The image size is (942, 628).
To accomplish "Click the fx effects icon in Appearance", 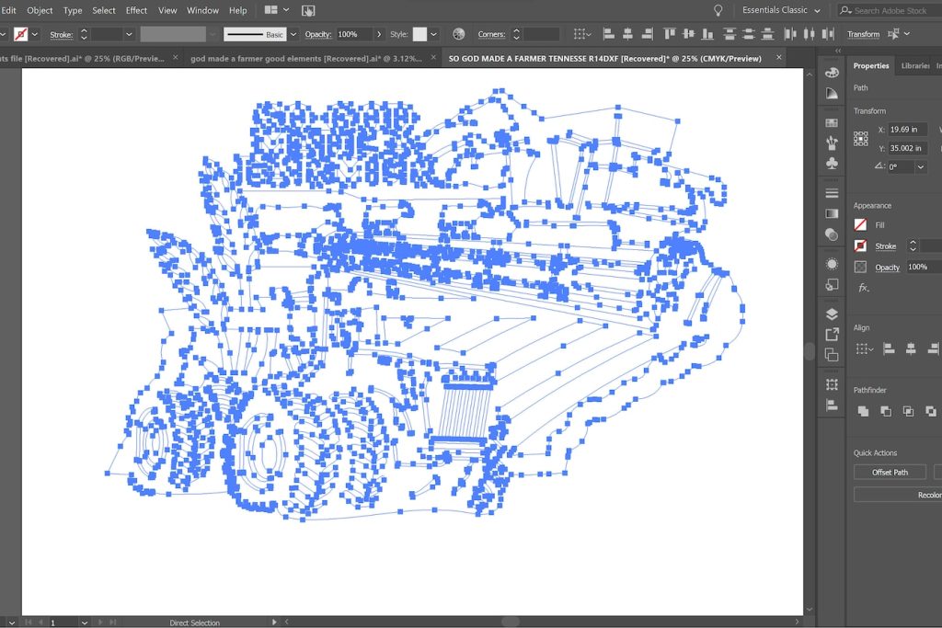I will [863, 288].
